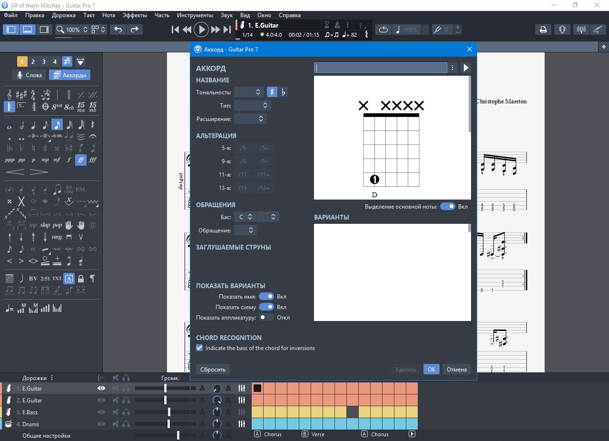Click the print icon in the toolbar
Image resolution: width=609 pixels, height=441 pixels.
coord(543,30)
